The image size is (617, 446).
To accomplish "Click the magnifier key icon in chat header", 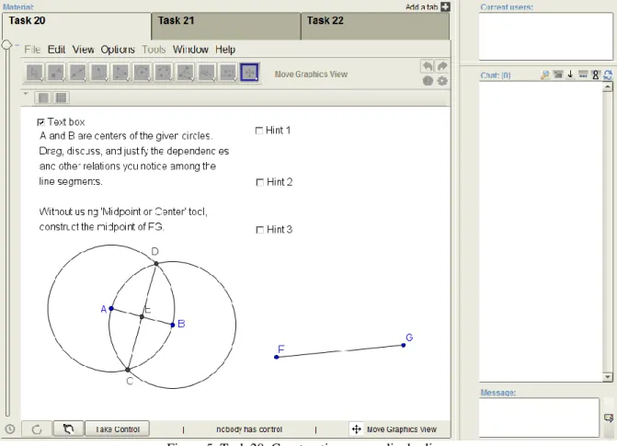I will (x=545, y=74).
